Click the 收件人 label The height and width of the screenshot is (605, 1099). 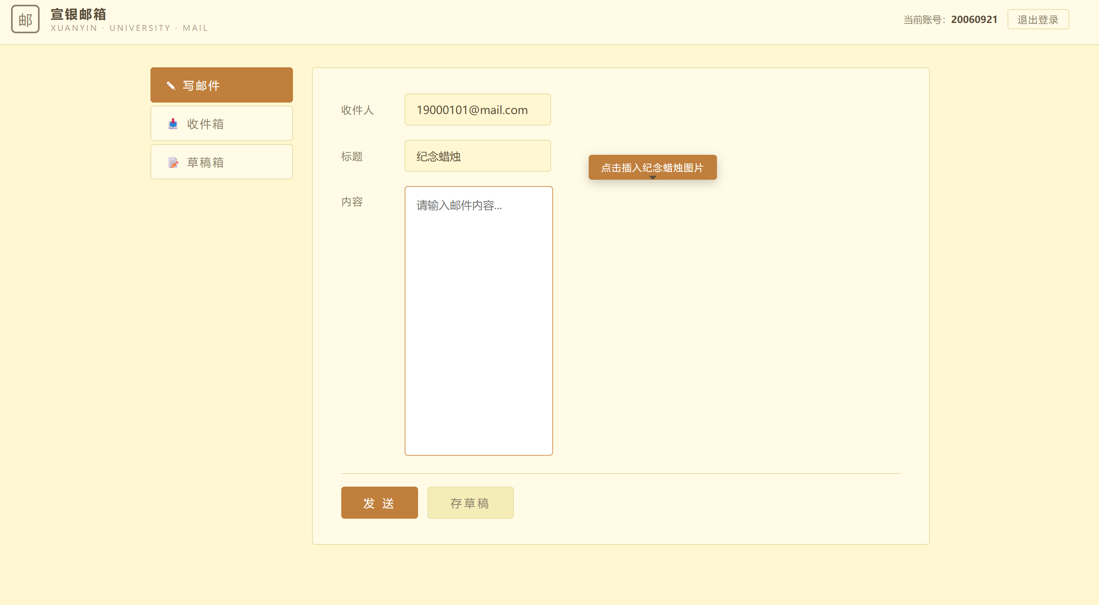(x=357, y=110)
